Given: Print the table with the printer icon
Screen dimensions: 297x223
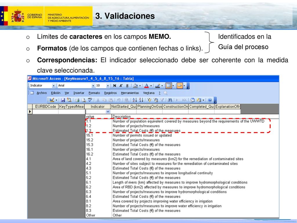Looking at the screenshot, I should [x=77, y=100].
